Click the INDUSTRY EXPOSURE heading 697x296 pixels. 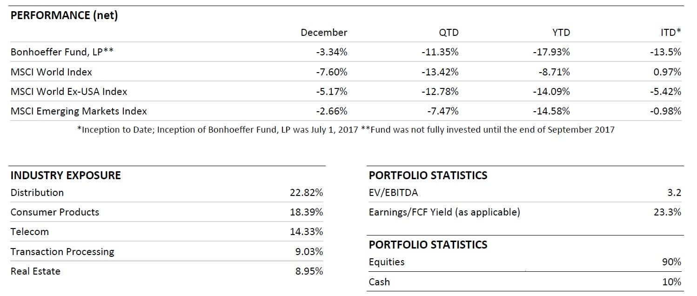pyautogui.click(x=66, y=175)
